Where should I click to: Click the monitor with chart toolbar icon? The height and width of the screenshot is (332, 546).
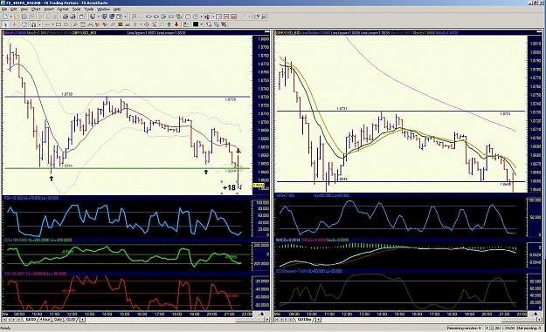tap(93, 17)
